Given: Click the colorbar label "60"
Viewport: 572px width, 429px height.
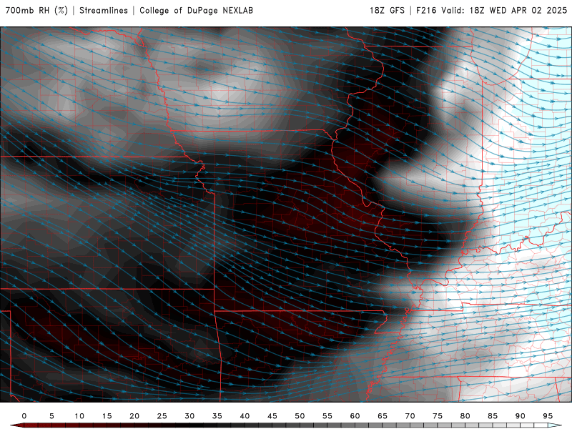Looking at the screenshot, I should click(355, 416).
